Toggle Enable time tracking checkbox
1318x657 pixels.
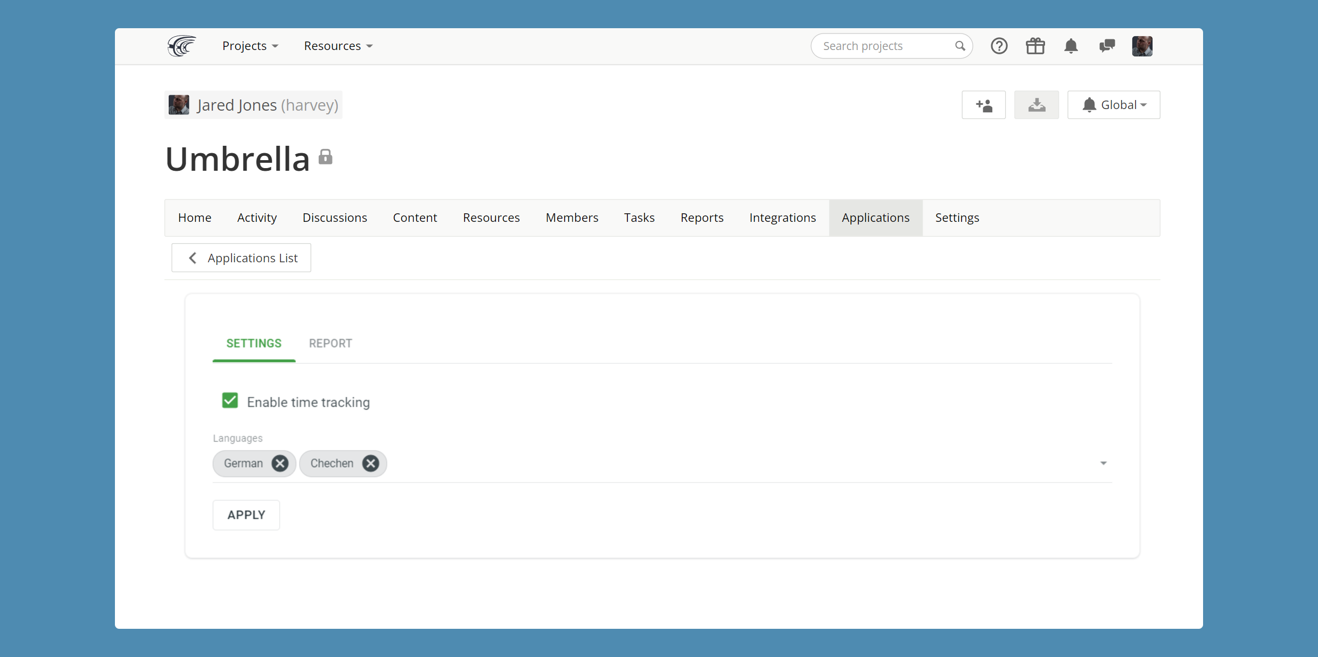(x=230, y=401)
